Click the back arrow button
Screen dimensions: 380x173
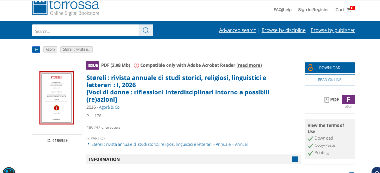(x=36, y=49)
